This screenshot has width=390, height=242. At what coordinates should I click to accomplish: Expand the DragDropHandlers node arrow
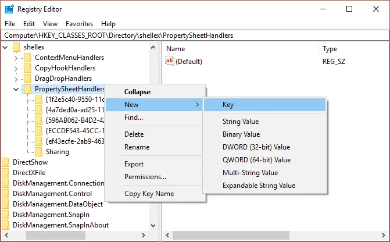pos(16,79)
